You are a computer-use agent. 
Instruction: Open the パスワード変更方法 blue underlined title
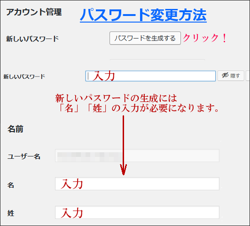click(143, 15)
